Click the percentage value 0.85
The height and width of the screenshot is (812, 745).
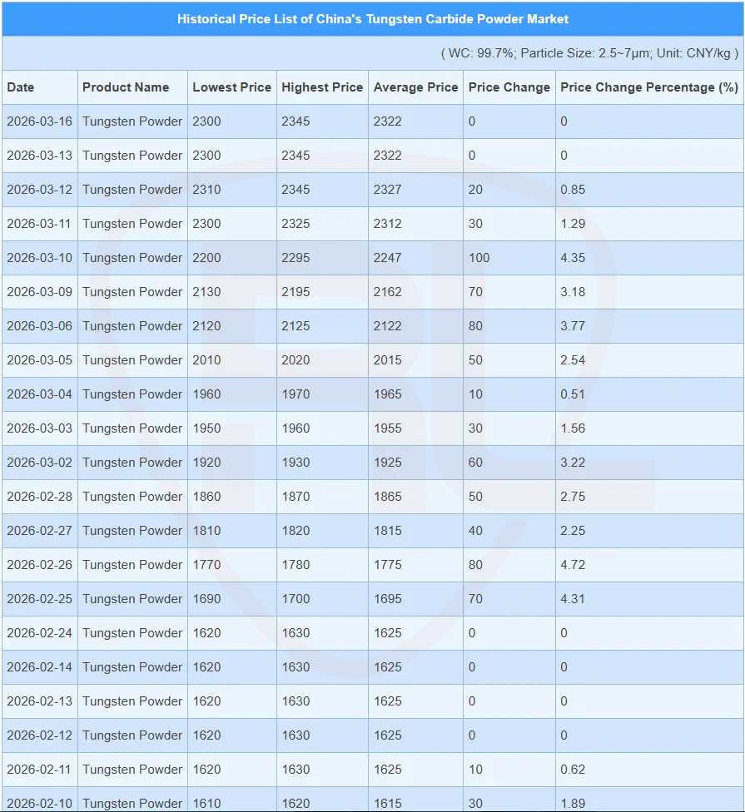(x=573, y=190)
